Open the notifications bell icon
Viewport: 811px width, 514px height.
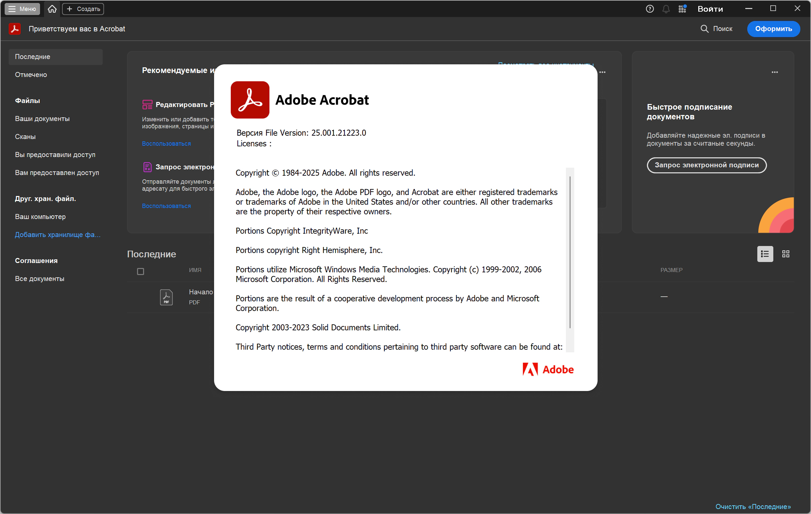click(666, 9)
